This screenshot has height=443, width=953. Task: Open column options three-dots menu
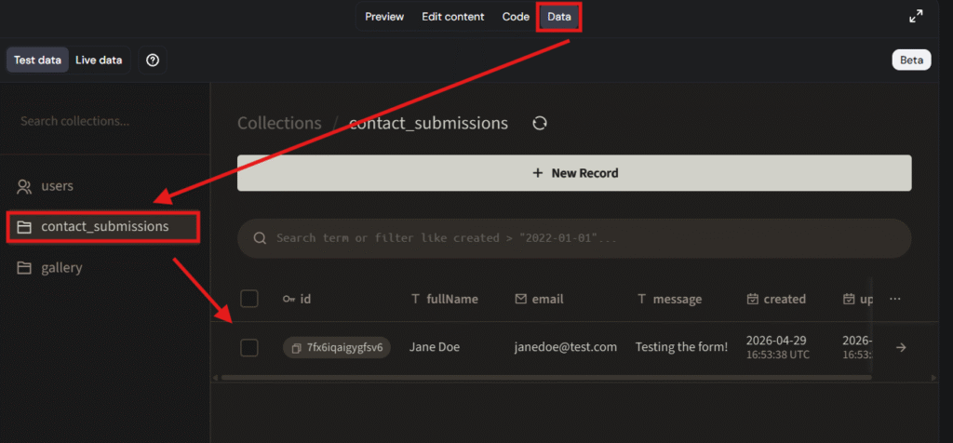pos(894,299)
